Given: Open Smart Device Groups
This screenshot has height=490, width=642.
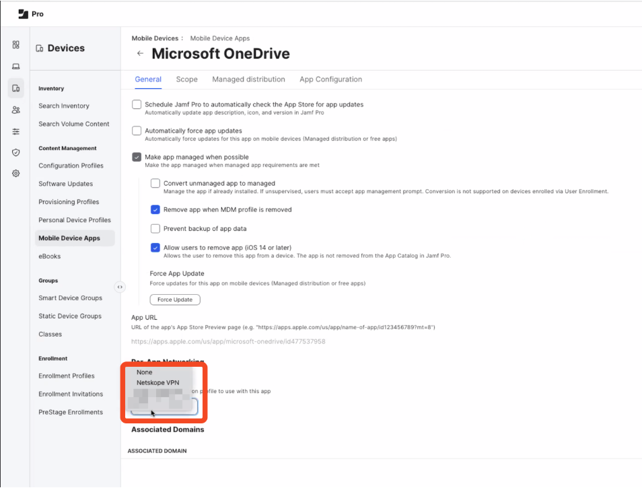Looking at the screenshot, I should [x=71, y=298].
